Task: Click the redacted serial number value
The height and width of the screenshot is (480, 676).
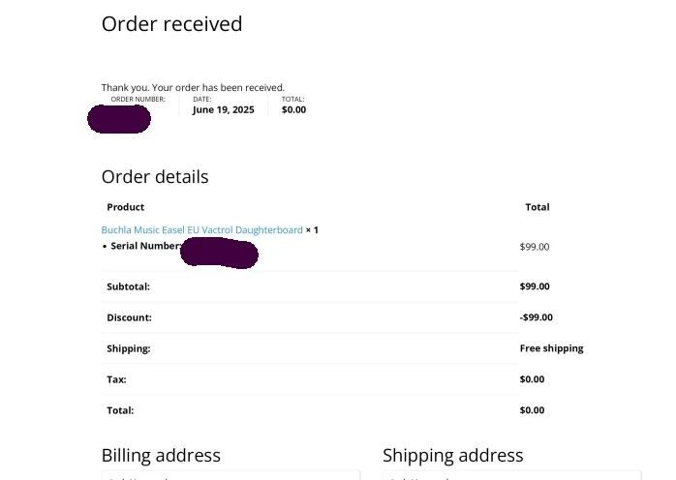Action: (220, 254)
